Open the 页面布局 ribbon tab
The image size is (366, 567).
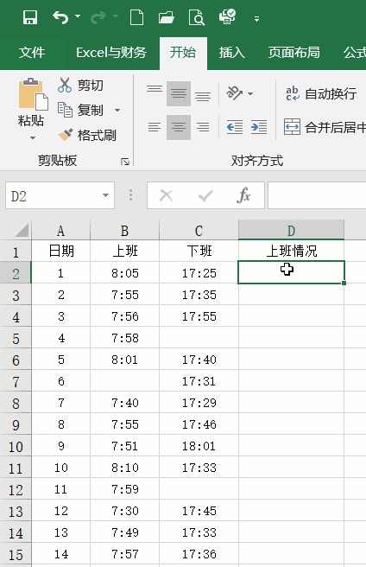(293, 53)
